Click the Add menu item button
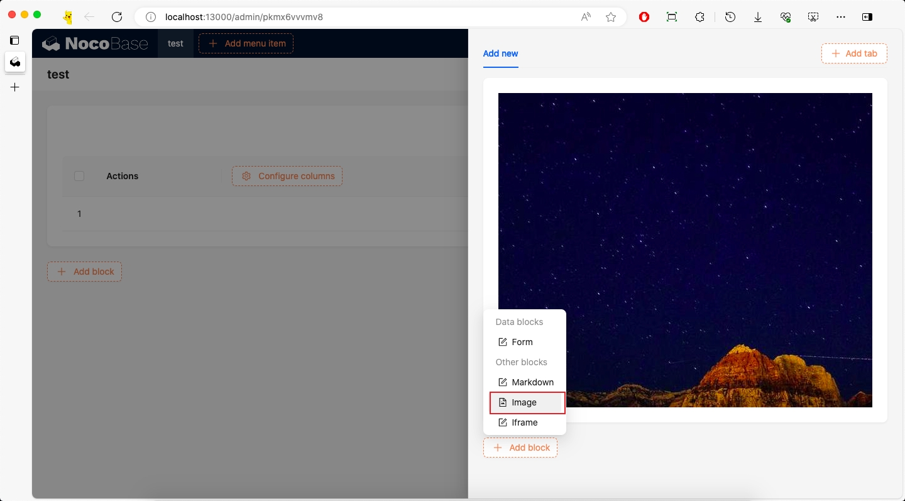The height and width of the screenshot is (501, 905). tap(246, 43)
